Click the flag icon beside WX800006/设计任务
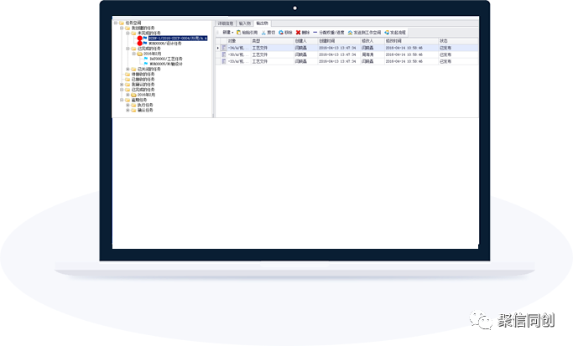The image size is (573, 346). click(x=145, y=43)
